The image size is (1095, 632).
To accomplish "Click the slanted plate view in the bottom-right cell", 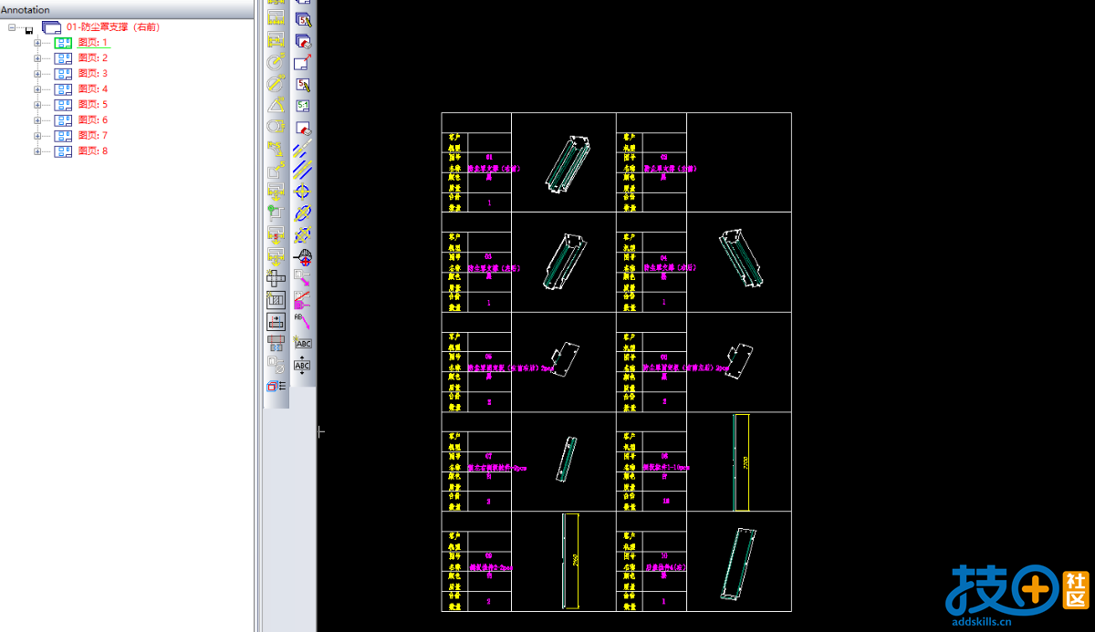I will click(736, 564).
